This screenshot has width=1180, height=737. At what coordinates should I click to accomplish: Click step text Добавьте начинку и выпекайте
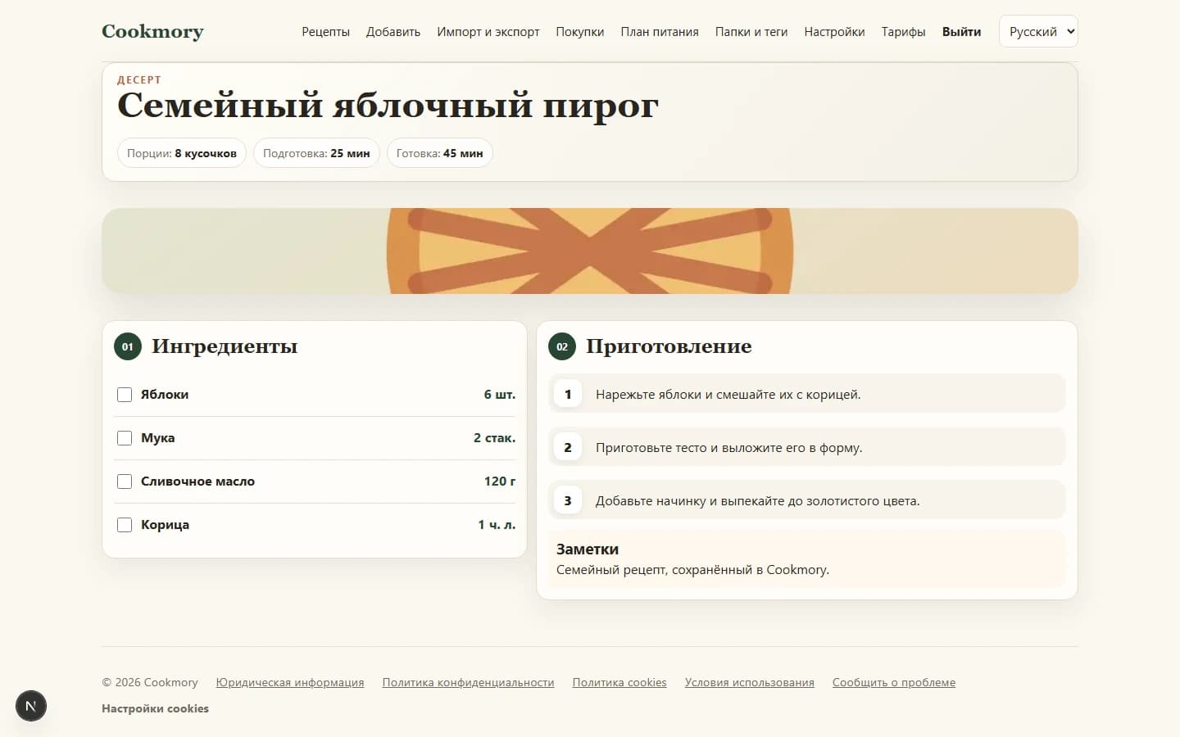758,501
